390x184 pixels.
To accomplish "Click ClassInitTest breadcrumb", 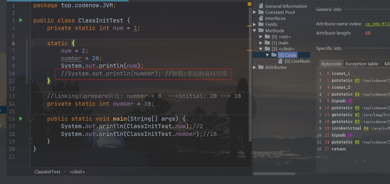I will [x=47, y=172].
